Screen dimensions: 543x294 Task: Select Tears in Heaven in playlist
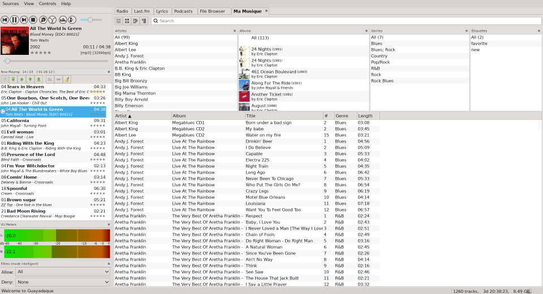pos(53,89)
